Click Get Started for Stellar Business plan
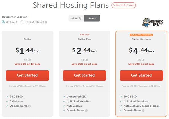 click(x=141, y=75)
